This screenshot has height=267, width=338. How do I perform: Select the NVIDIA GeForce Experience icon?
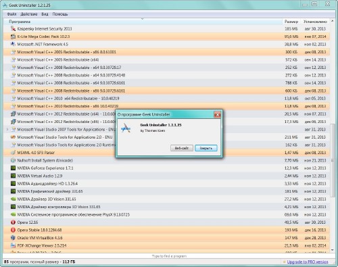[13, 168]
